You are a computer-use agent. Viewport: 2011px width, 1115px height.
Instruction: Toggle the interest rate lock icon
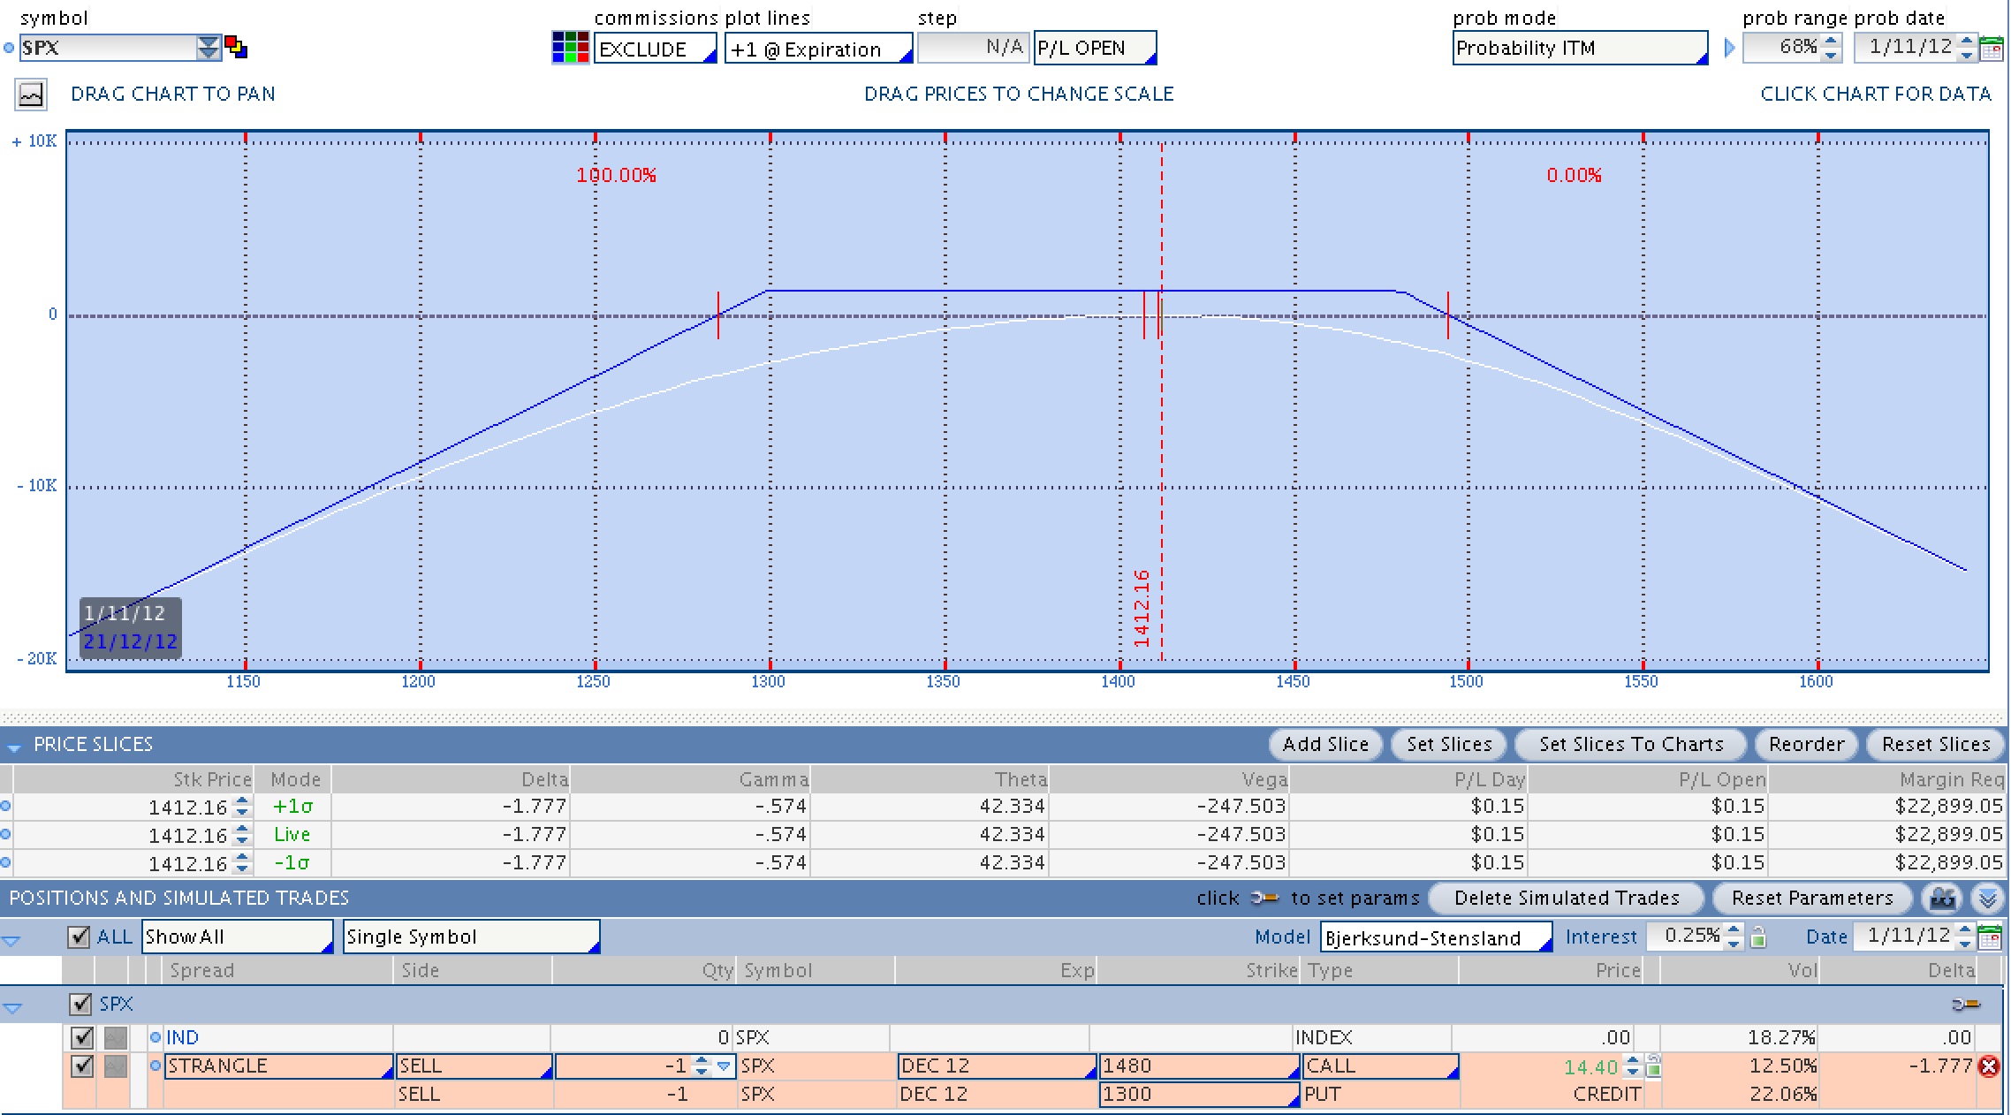click(1758, 937)
